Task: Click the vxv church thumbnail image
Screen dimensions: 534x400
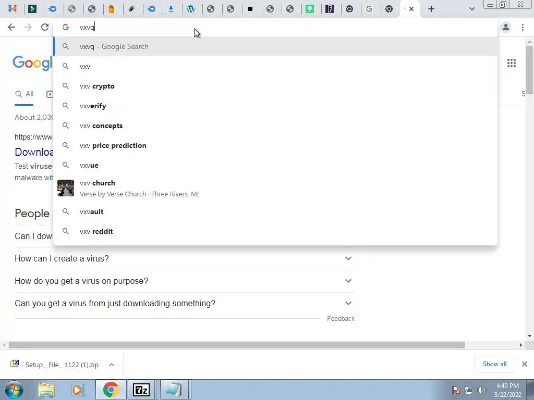Action: (x=66, y=188)
